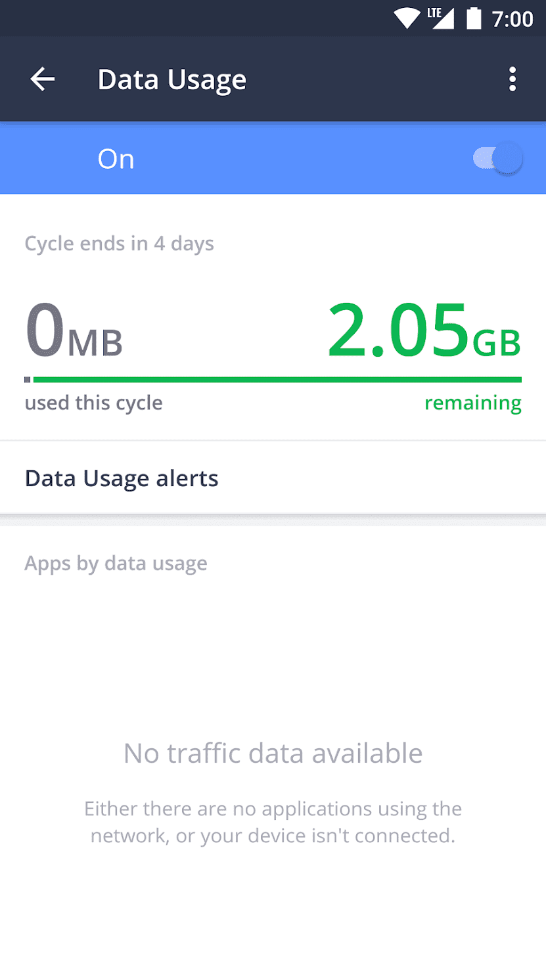This screenshot has height=971, width=546.
Task: Click the LTE signal strength icon
Action: tap(442, 18)
